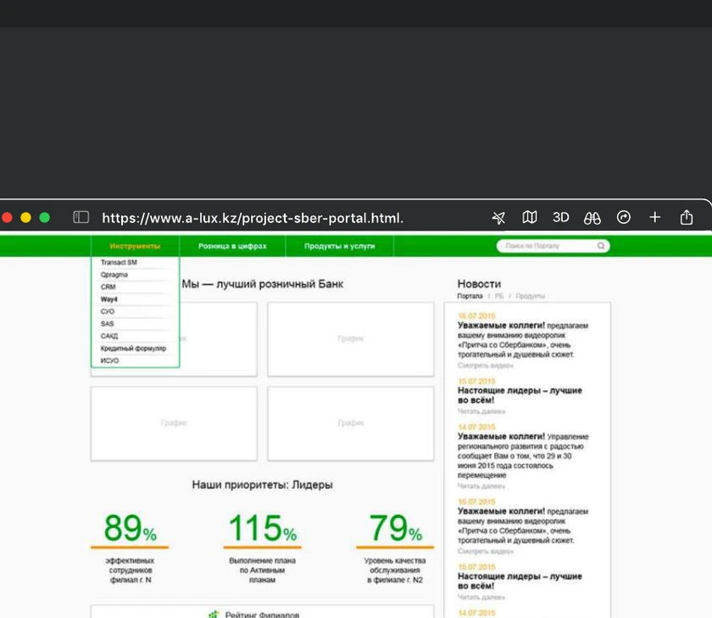This screenshot has width=712, height=618.
Task: Open the Продукты и услуги tab
Action: (339, 247)
